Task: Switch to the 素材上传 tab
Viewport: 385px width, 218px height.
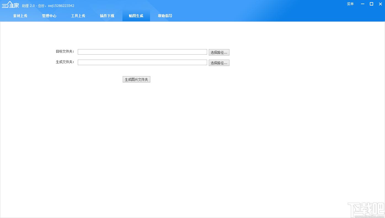Action: [x=20, y=16]
